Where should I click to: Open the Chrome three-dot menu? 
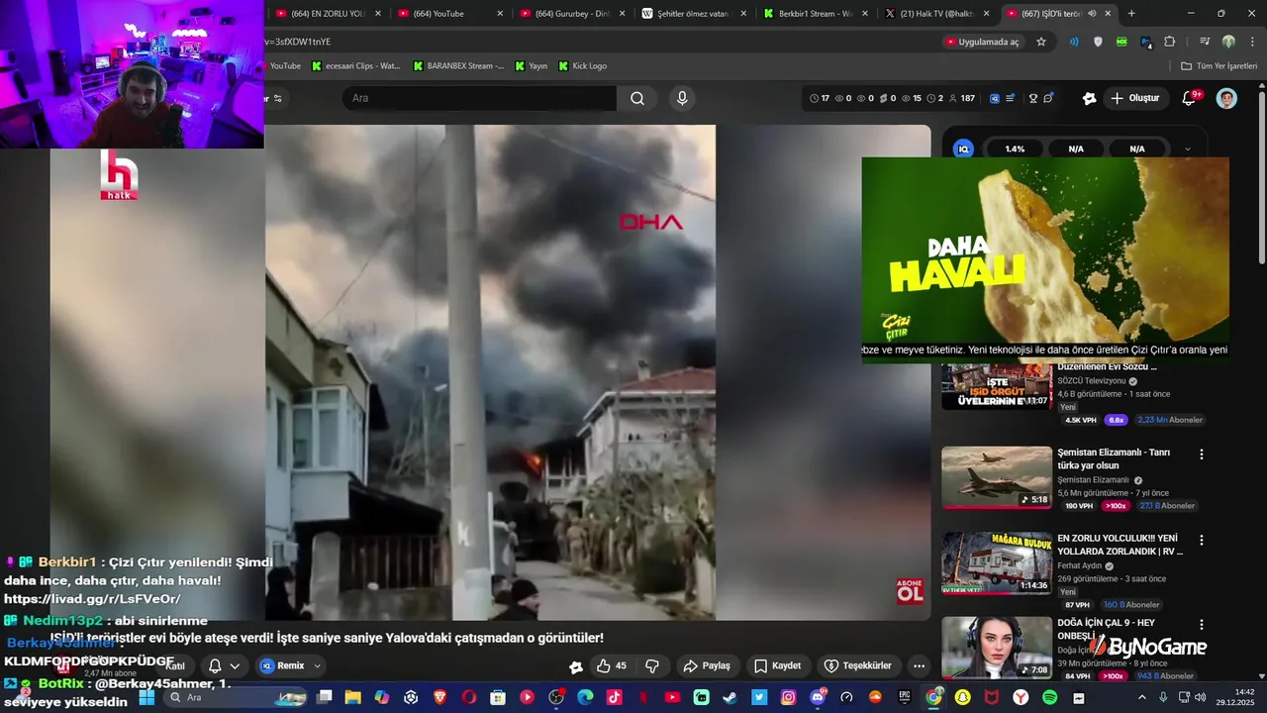(1250, 42)
